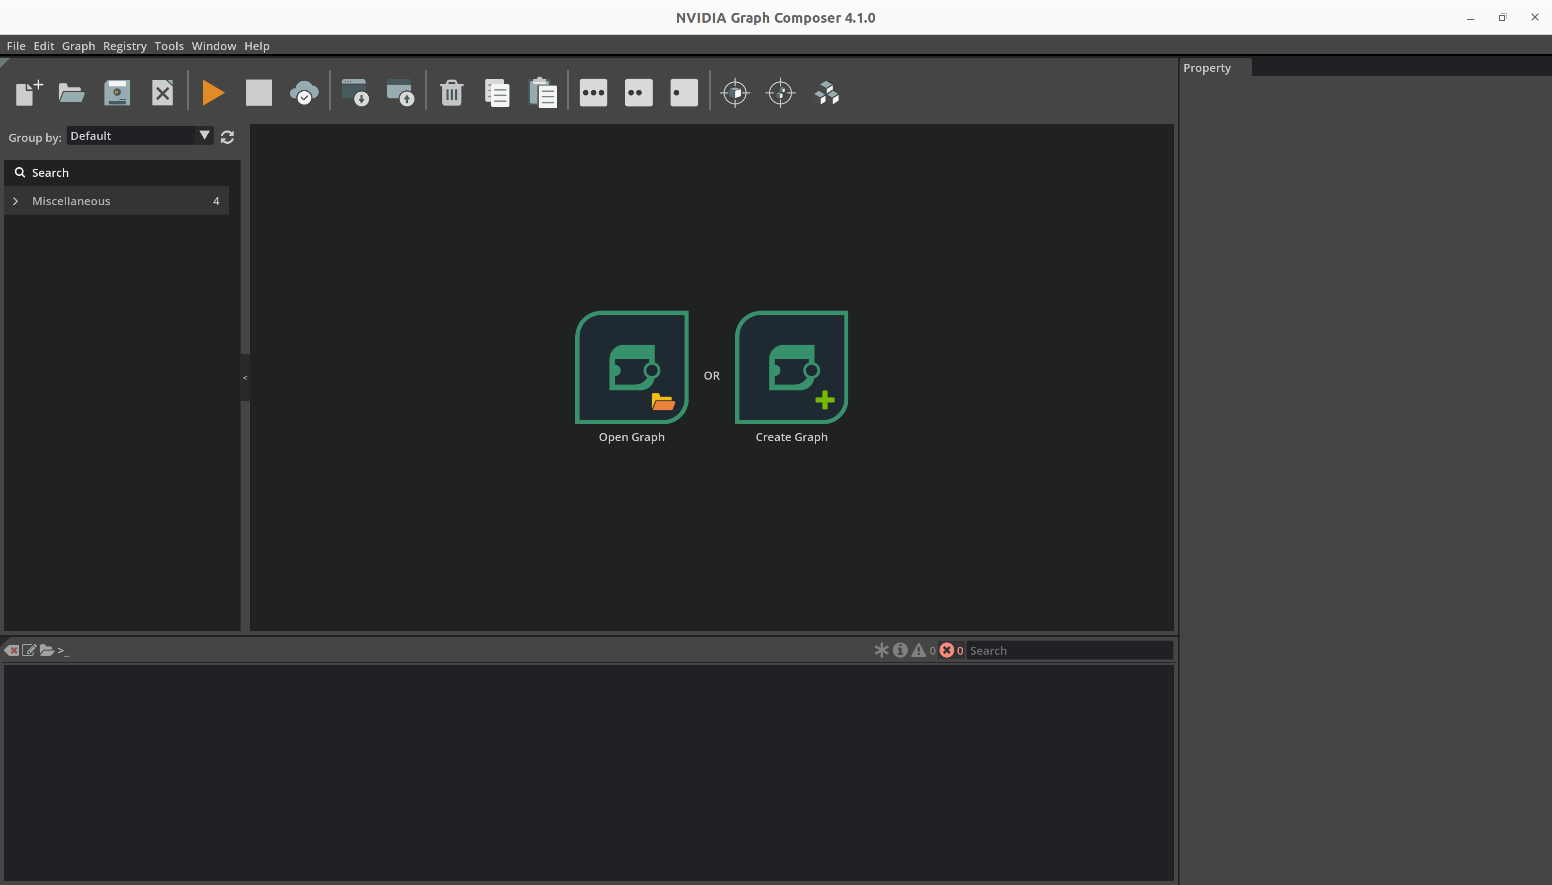Click the Miscellaneous tree row label
Image resolution: width=1552 pixels, height=885 pixels.
[71, 201]
